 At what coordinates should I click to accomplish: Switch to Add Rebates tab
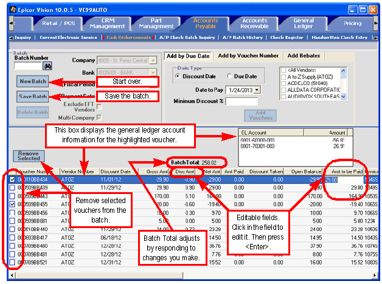(x=304, y=56)
